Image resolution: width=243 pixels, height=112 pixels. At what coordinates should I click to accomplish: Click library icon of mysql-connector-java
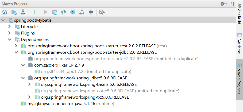click(x=24, y=104)
